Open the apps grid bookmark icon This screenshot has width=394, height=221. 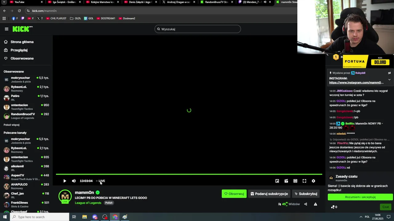point(4,18)
